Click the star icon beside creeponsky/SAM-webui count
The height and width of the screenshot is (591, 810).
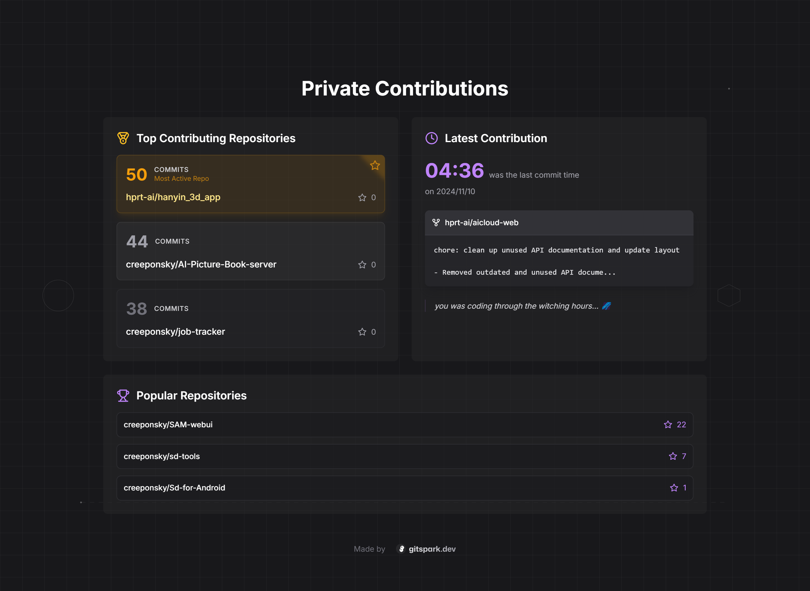[668, 425]
